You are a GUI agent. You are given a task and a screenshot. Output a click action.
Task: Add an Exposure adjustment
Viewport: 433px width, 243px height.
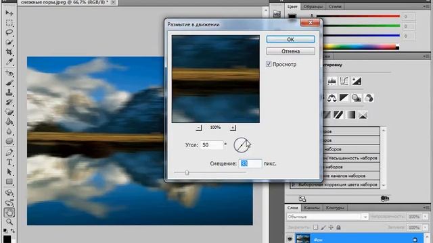tap(357, 81)
